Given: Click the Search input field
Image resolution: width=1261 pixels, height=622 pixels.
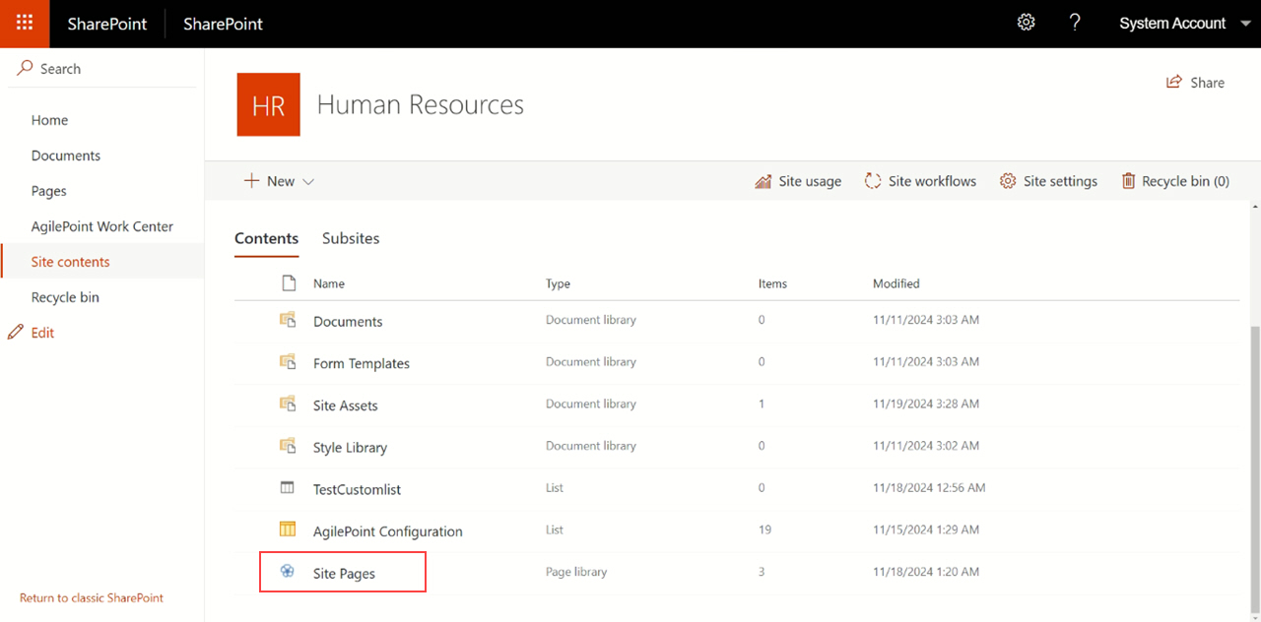Looking at the screenshot, I should coord(102,69).
